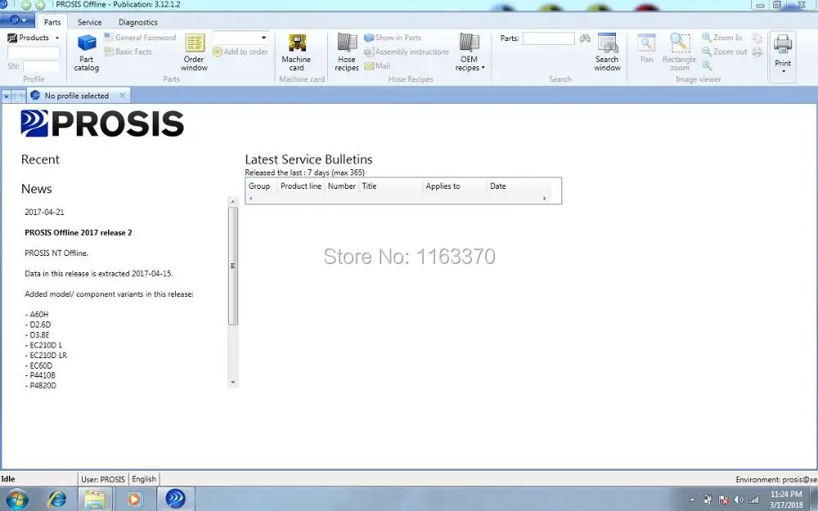
Task: Click News scrollbar up arrow
Action: coord(233,201)
